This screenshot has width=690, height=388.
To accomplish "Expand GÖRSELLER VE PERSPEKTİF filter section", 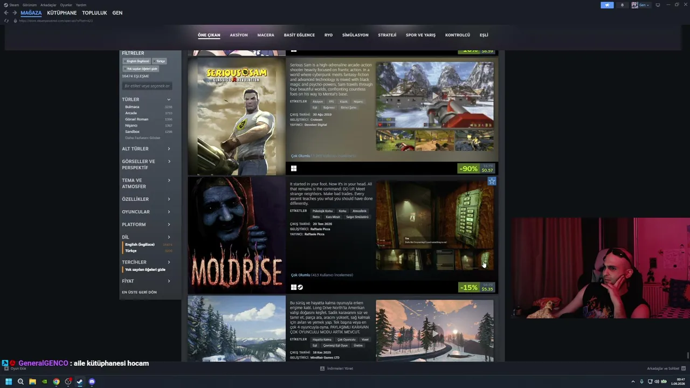I will (146, 164).
